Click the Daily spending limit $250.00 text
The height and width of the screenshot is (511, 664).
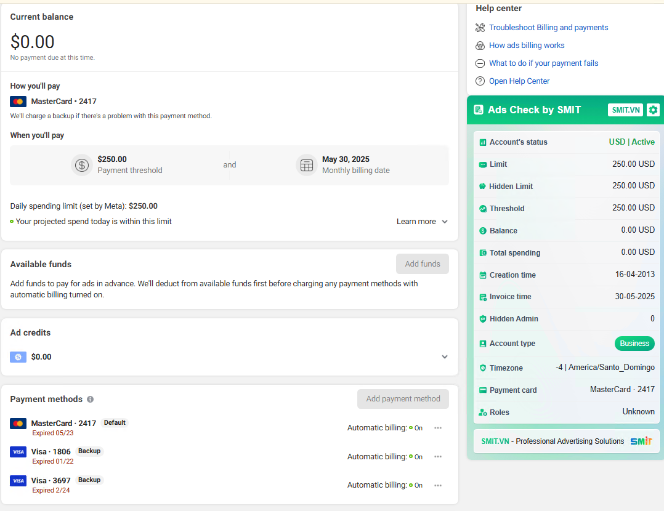pos(84,206)
